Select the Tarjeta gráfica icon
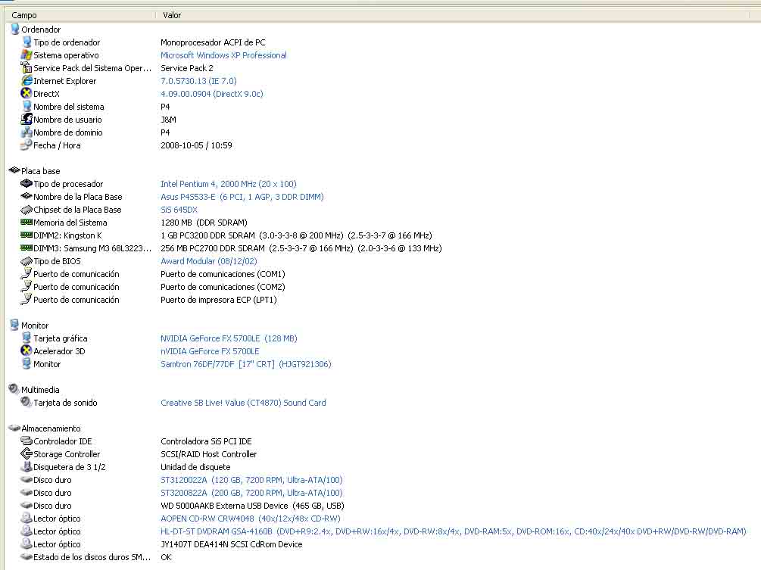This screenshot has width=761, height=570. coord(27,338)
